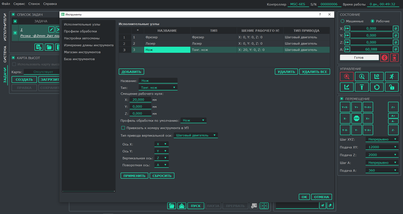
Task: Select the Лазер row in the table
Action: [224, 44]
